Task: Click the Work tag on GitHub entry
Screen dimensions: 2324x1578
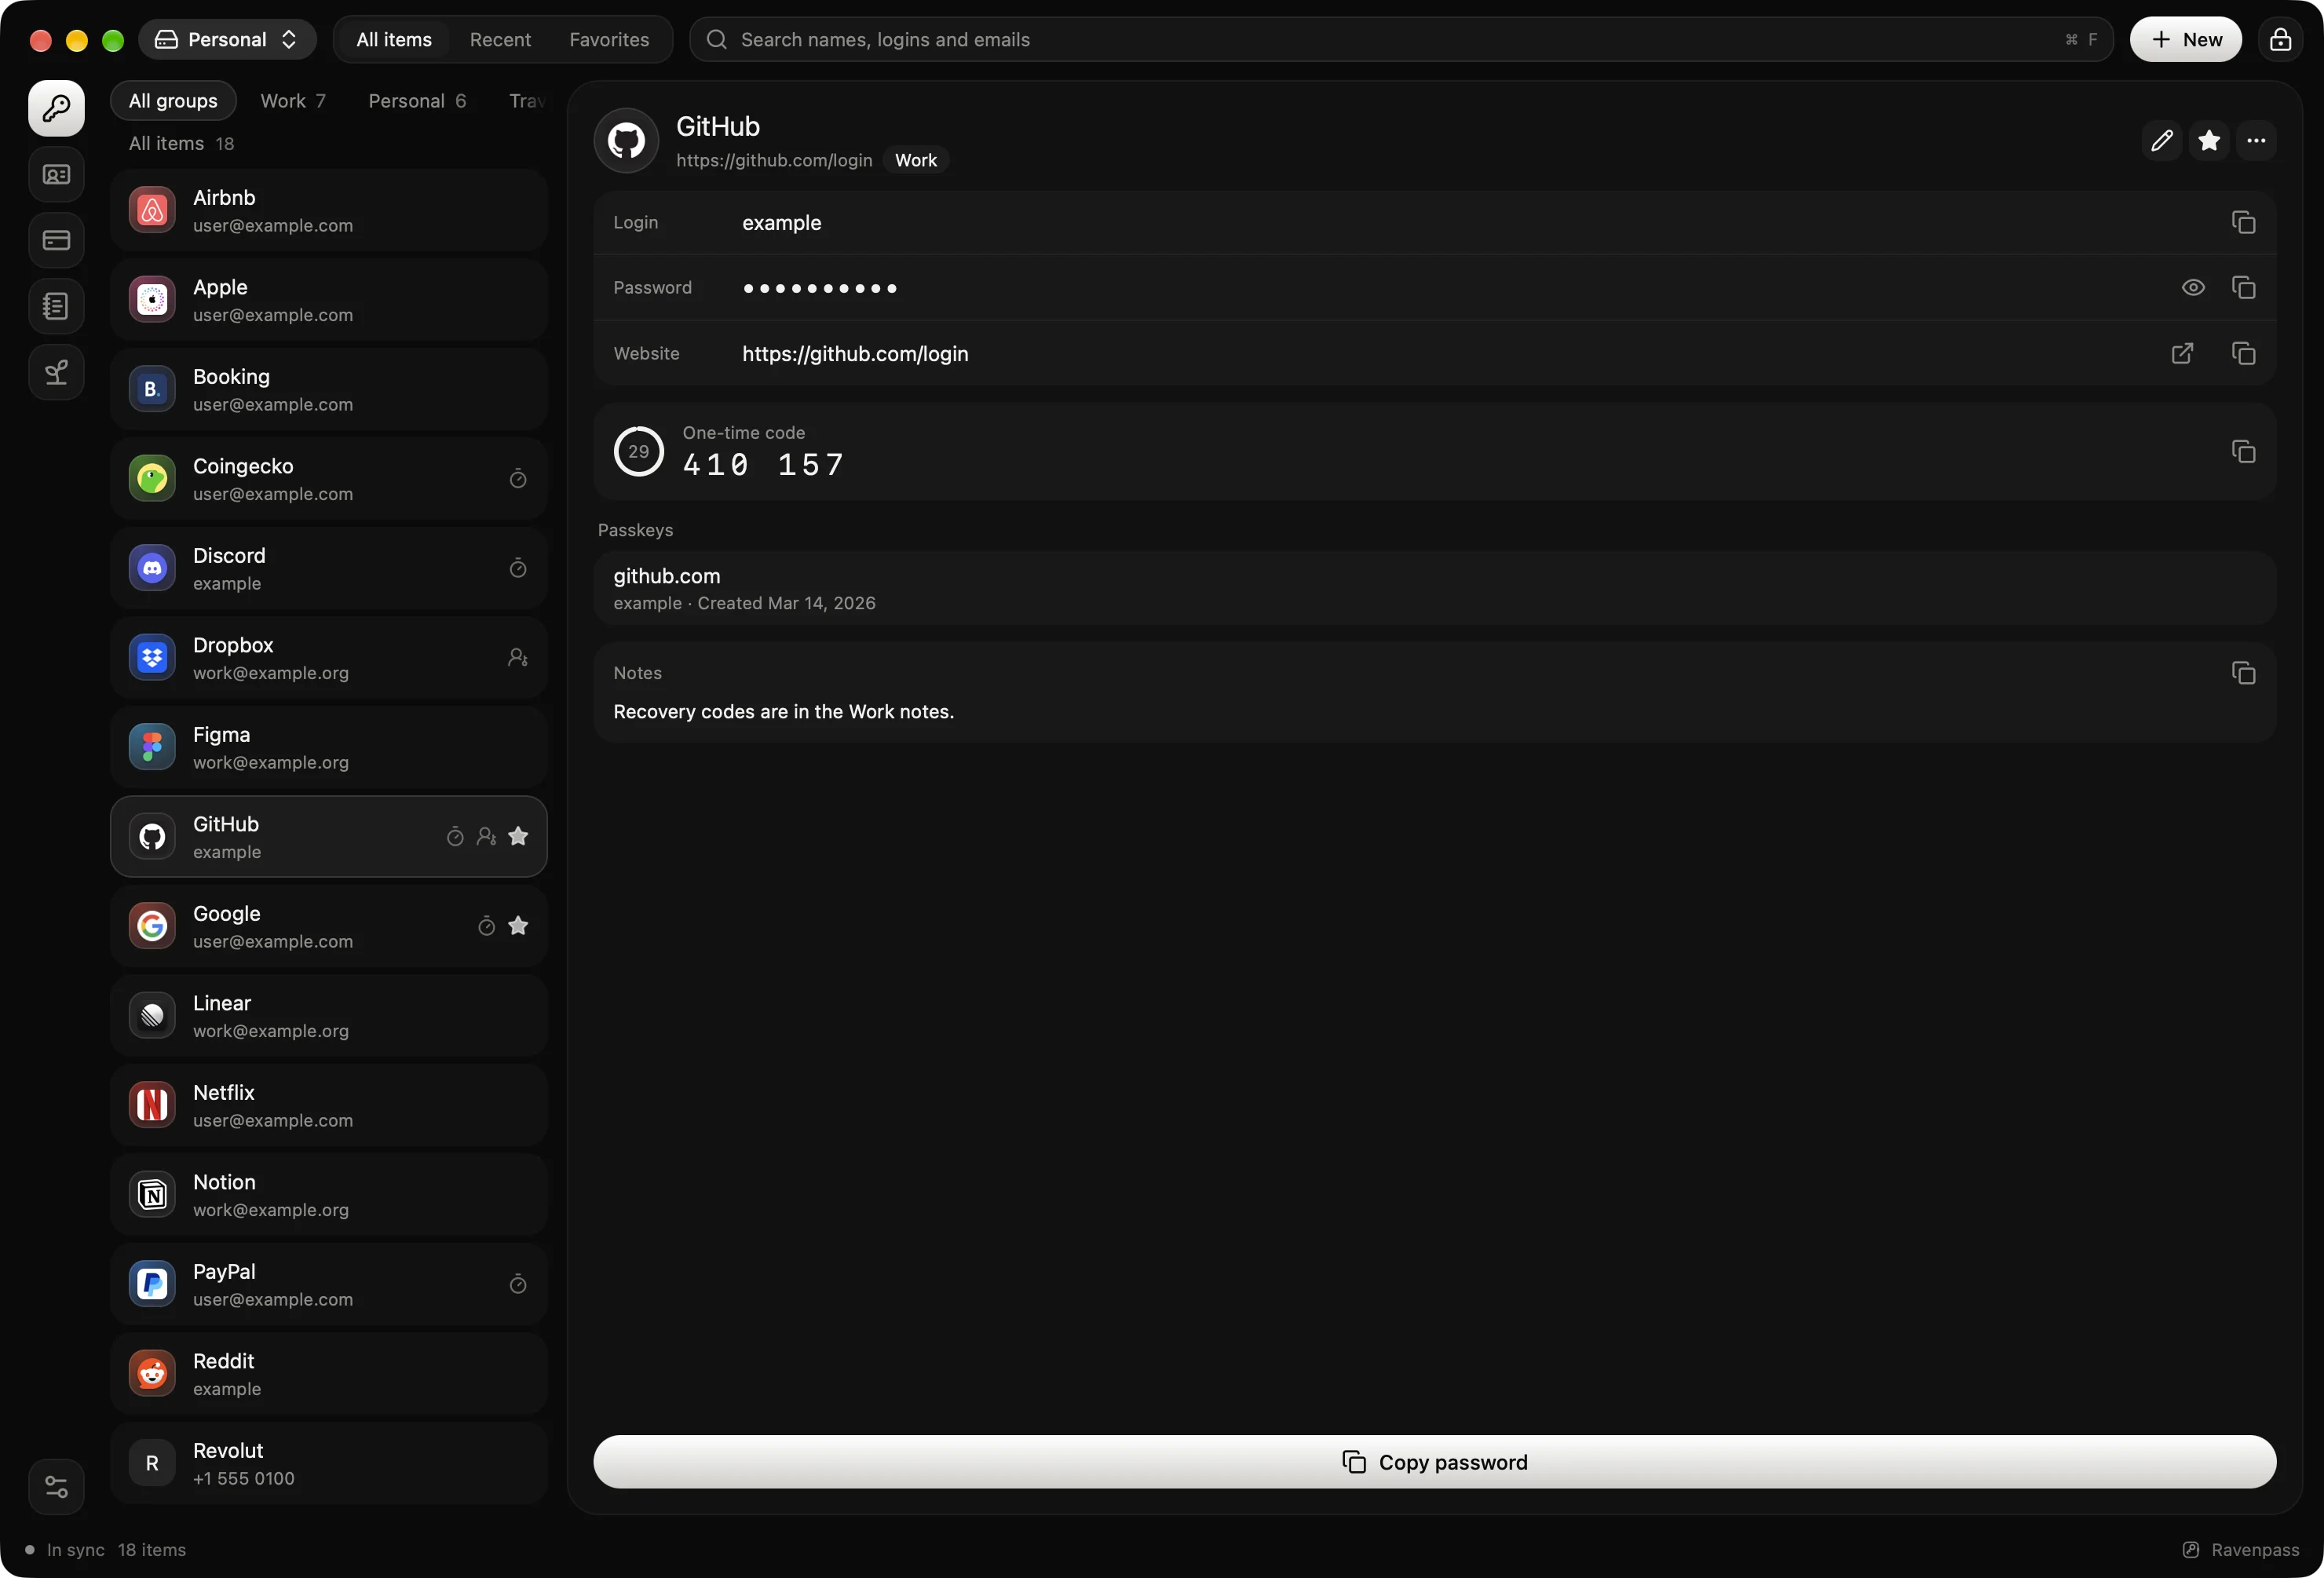Action: coord(916,160)
